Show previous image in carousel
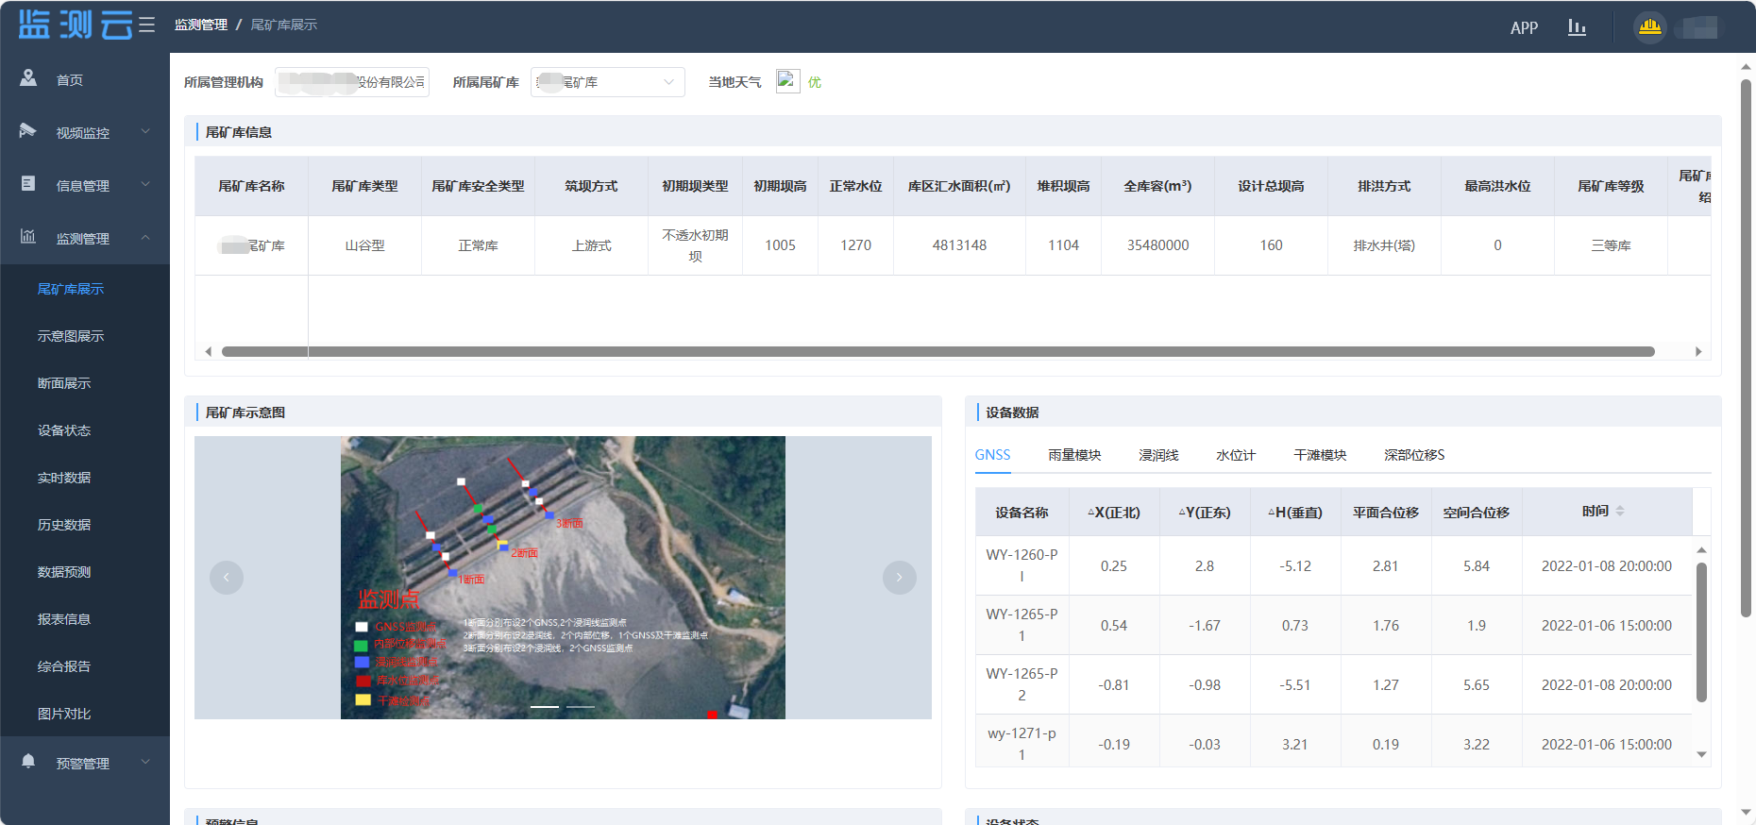This screenshot has height=825, width=1756. click(227, 577)
